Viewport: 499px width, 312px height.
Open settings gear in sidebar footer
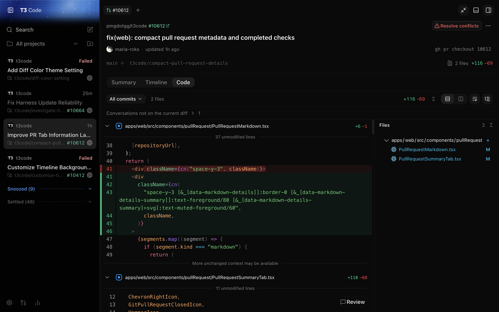pyautogui.click(x=9, y=303)
